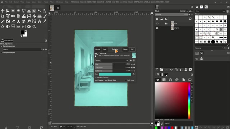The width and height of the screenshot is (230, 129).
Task: Confirm Colorize with OK button
Action: [x=132, y=49]
